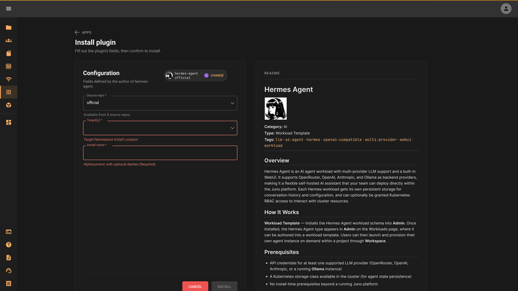This screenshot has width=518, height=291.
Task: Click the 'llm' tag
Action: click(x=279, y=140)
